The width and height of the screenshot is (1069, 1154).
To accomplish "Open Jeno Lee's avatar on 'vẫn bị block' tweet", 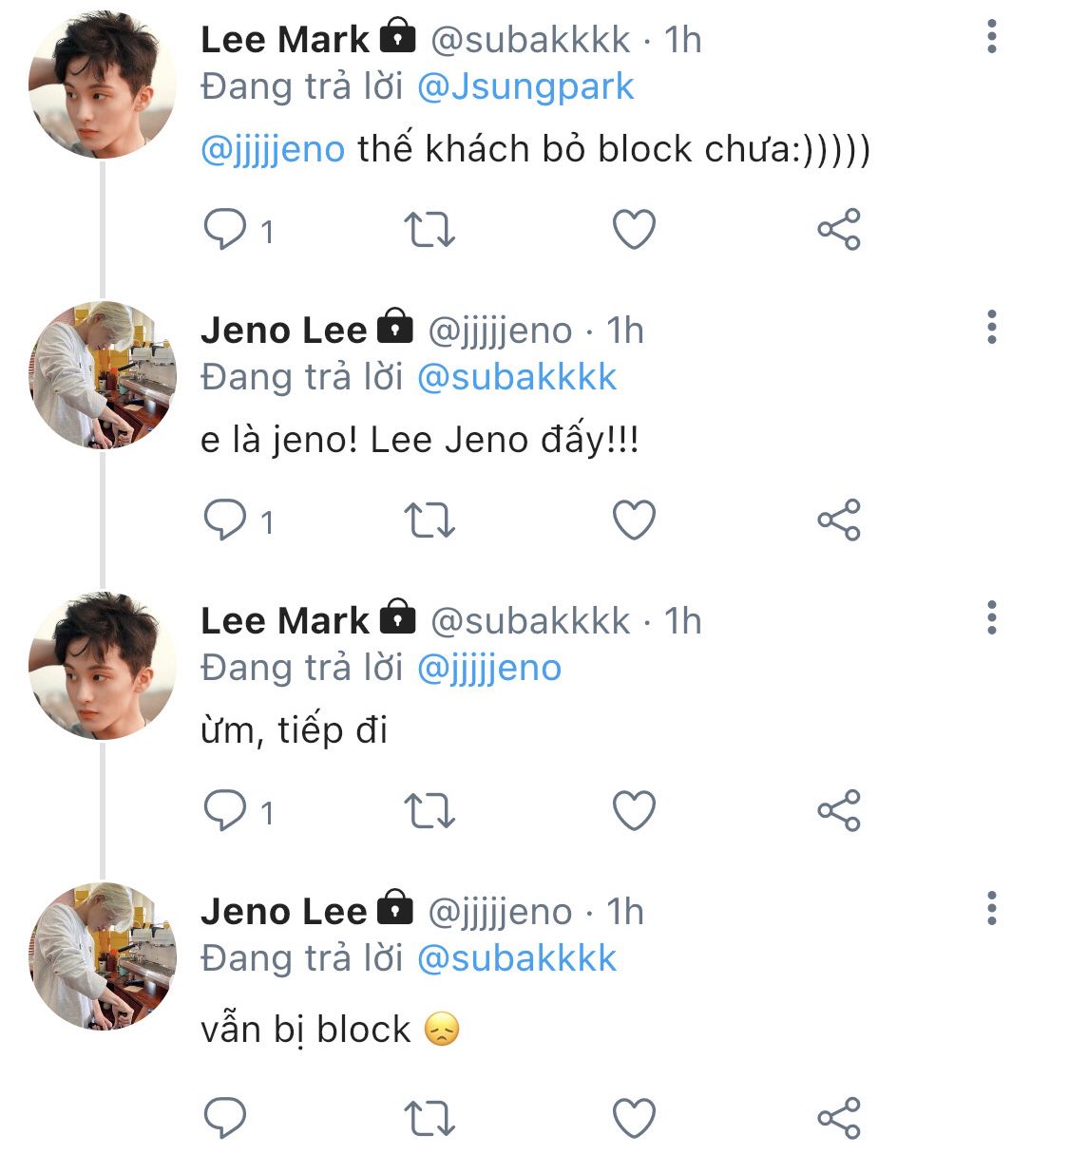I will click(x=103, y=956).
